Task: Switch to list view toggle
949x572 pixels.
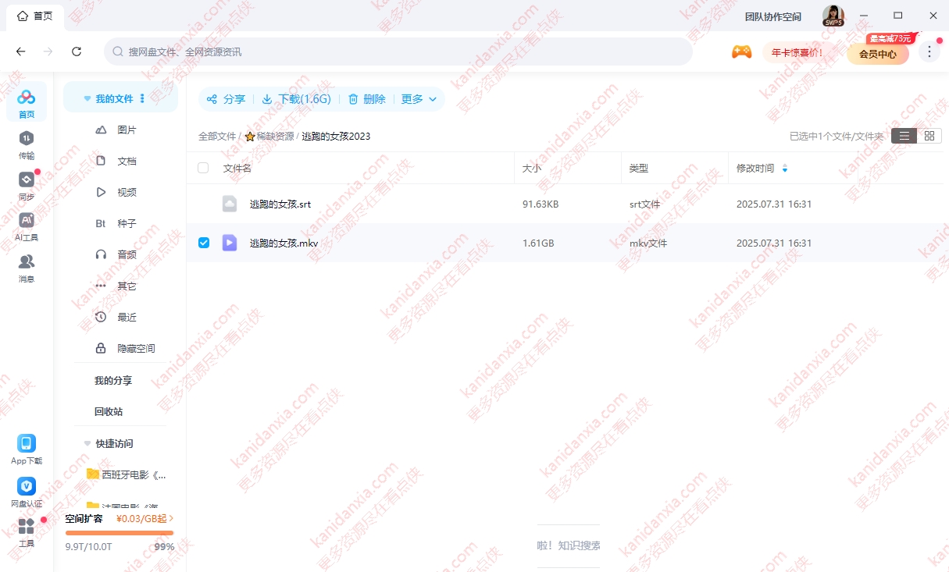Action: click(904, 136)
